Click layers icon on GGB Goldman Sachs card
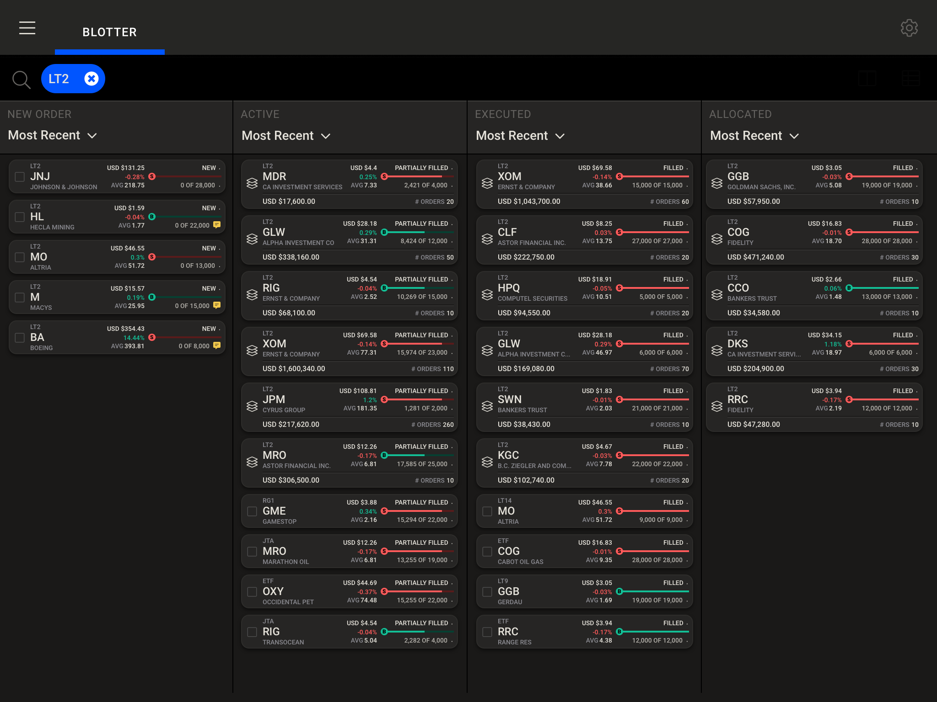Screen dimensions: 937x702 pos(717,183)
